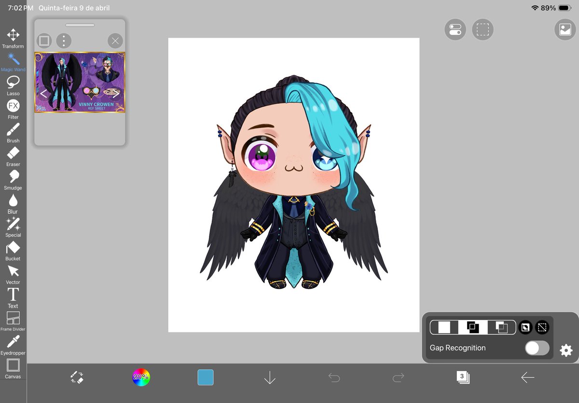Tap the current blue color swatch

[206, 377]
